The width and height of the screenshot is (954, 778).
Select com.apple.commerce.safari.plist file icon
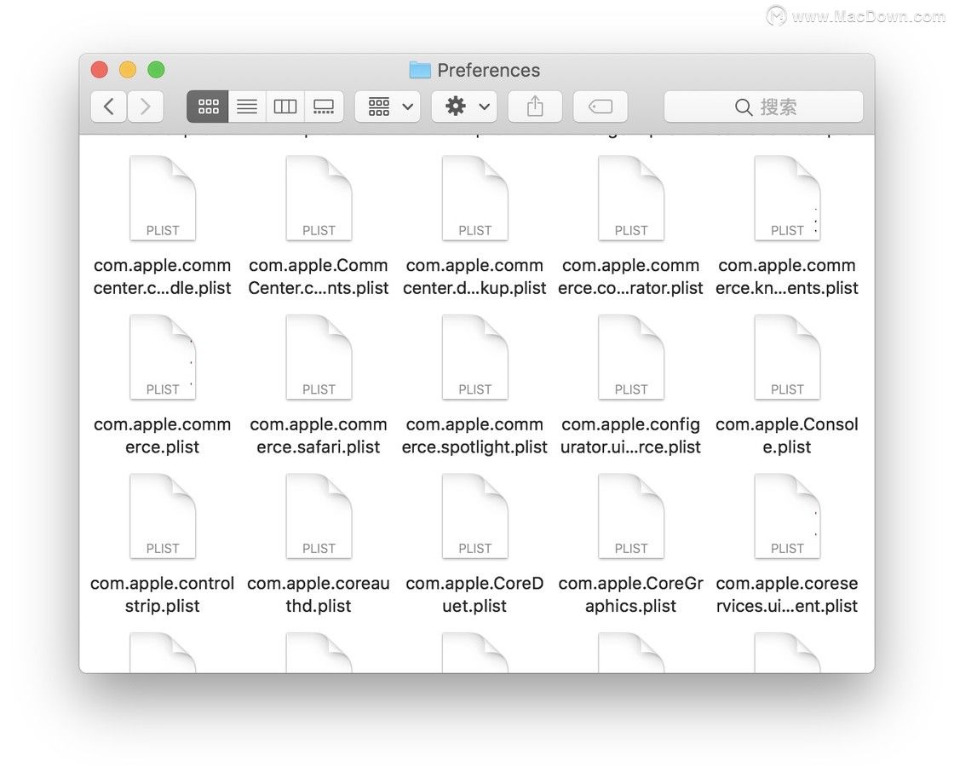(319, 357)
